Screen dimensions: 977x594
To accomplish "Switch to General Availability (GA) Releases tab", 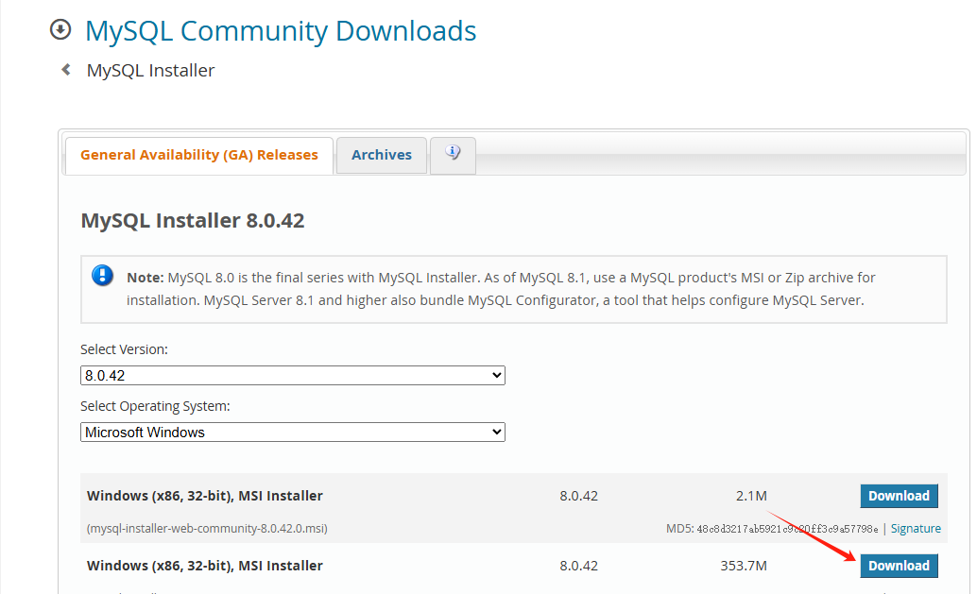I will point(199,155).
